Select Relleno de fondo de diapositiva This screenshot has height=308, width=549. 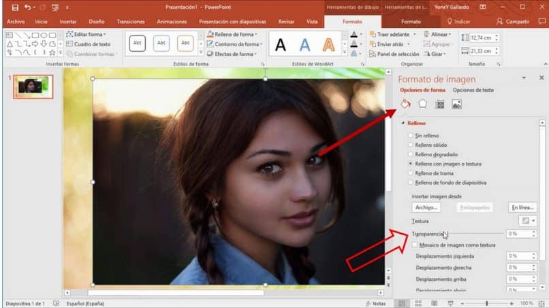coord(447,182)
